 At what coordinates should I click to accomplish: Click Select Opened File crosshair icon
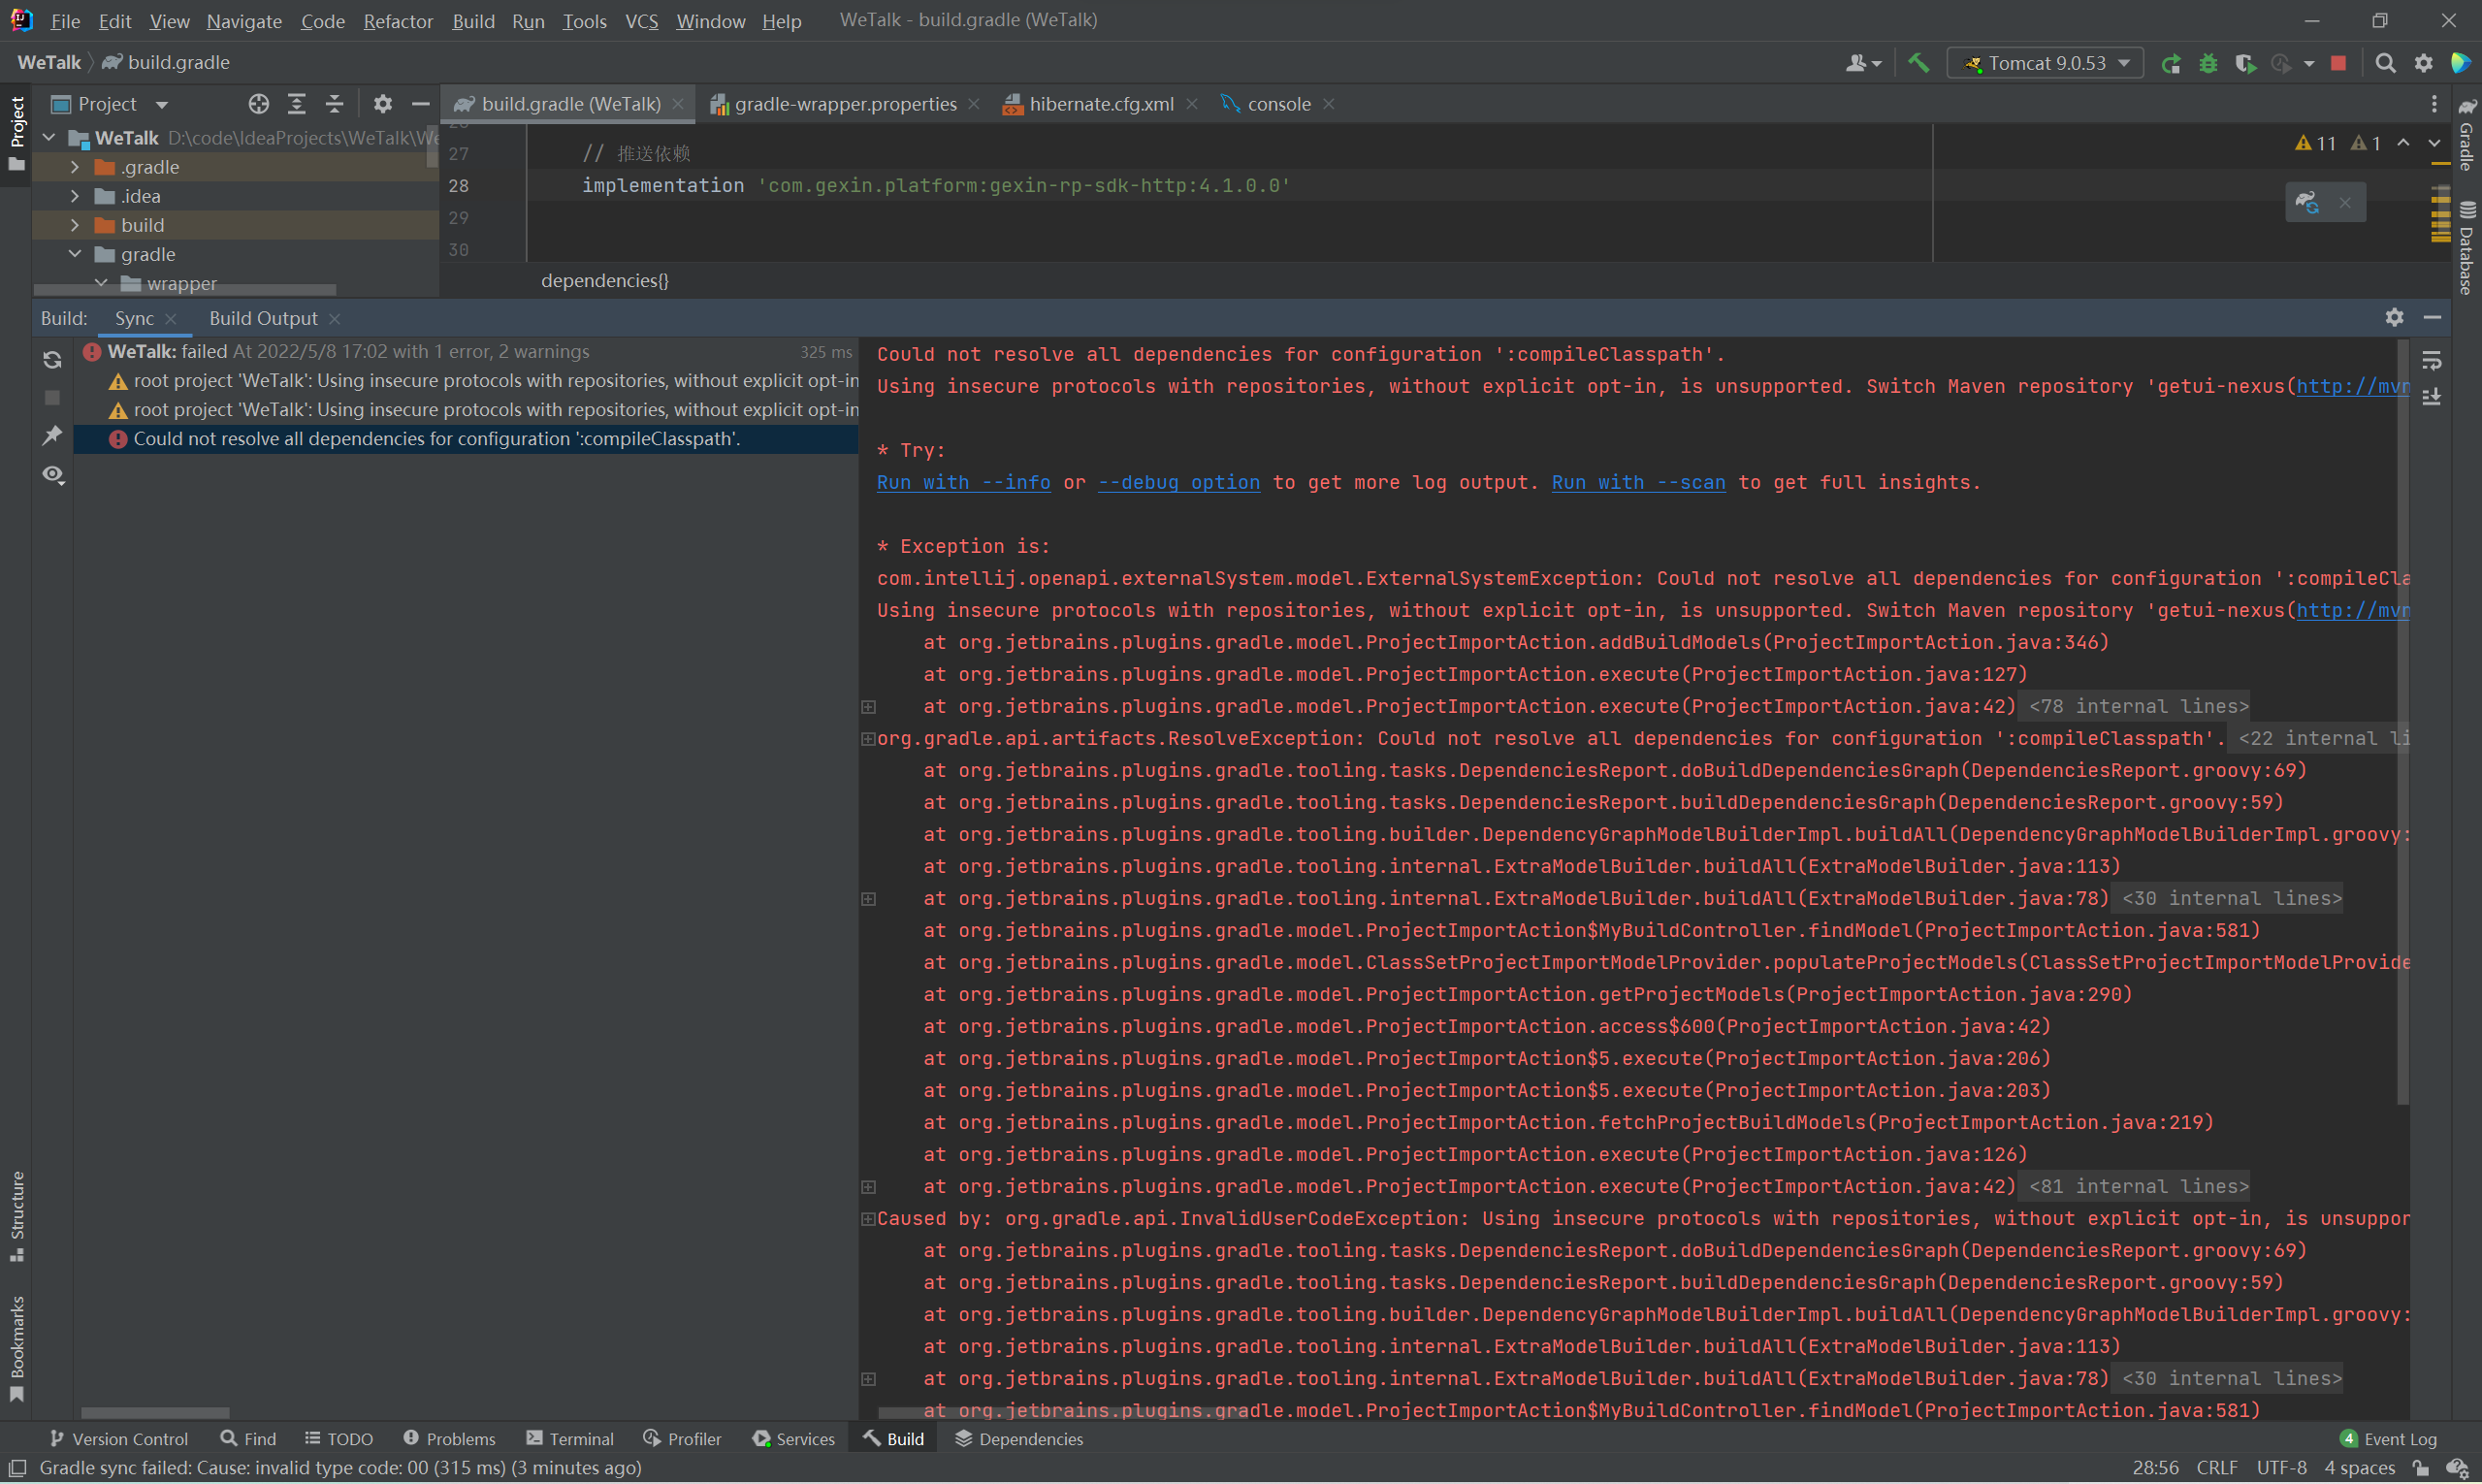258,104
